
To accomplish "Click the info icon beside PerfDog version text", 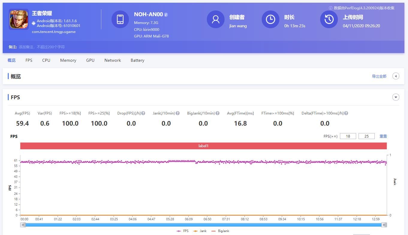I will pyautogui.click(x=331, y=8).
